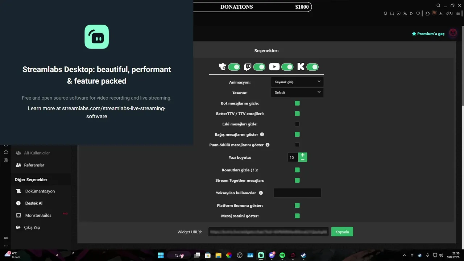Click info icon next to Bağış mesajlarını göster
Viewport: 464px width, 261px height.
click(262, 134)
